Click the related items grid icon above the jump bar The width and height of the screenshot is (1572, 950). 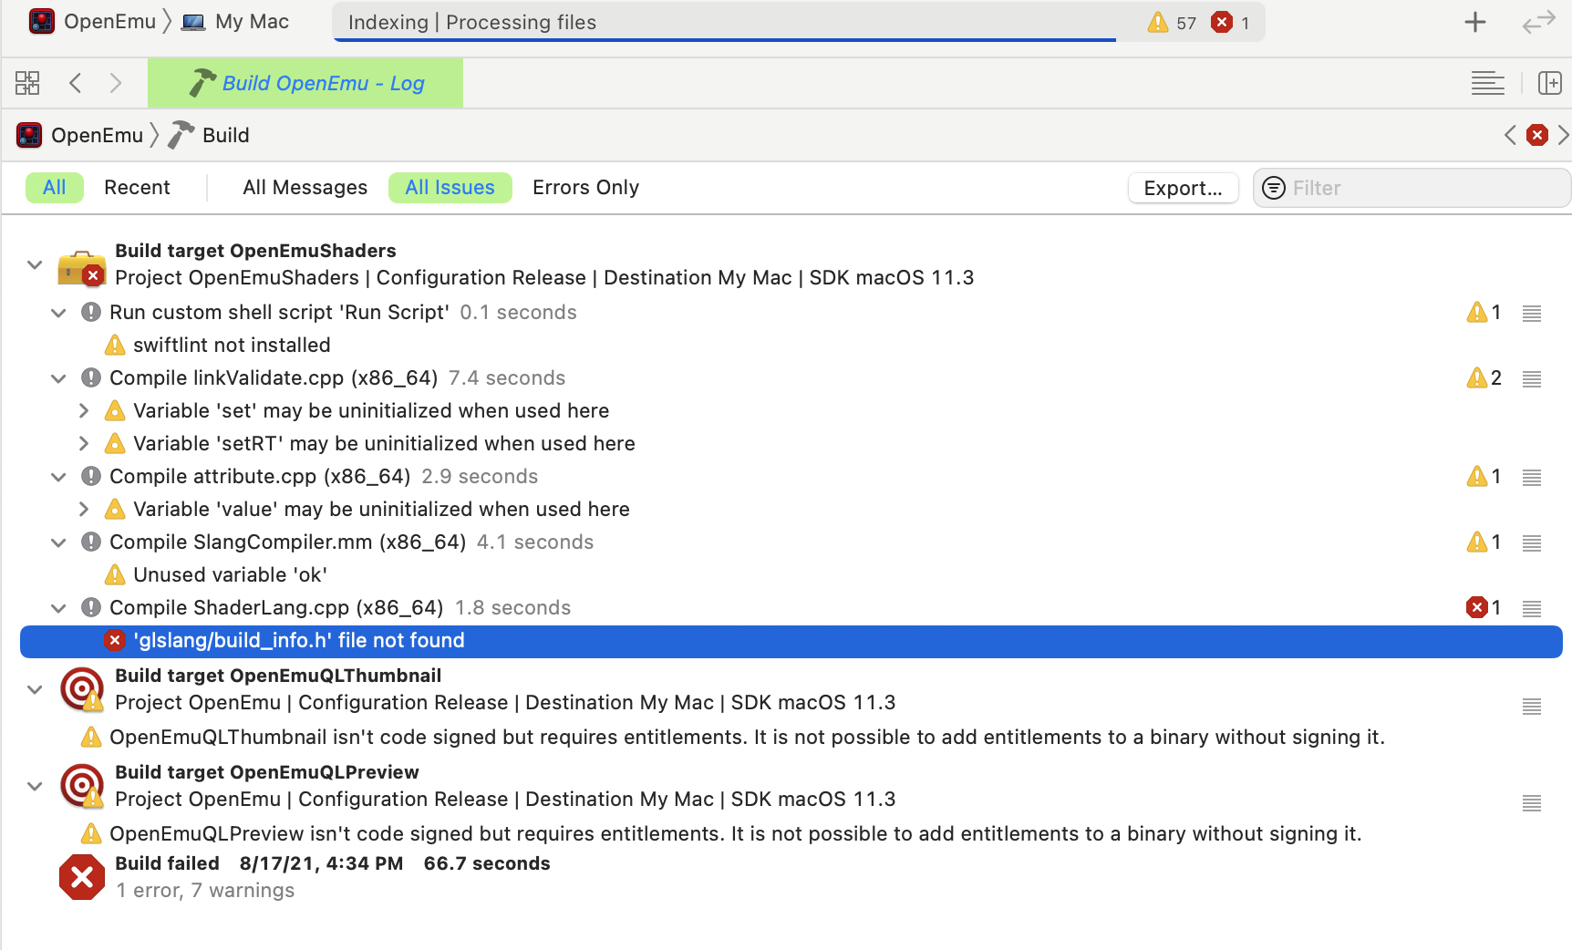pyautogui.click(x=27, y=82)
